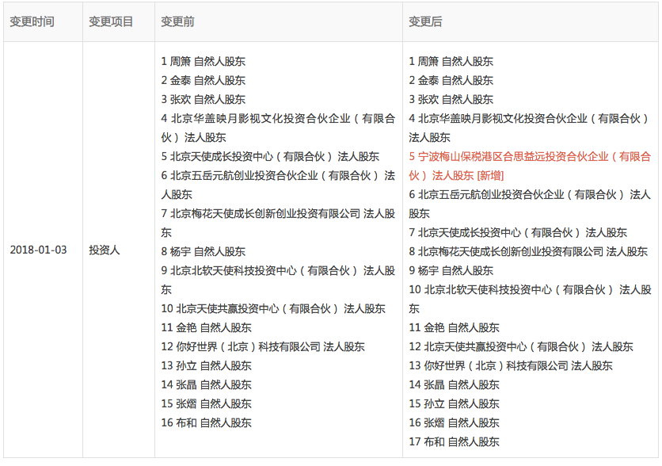Screen dimensions: 662x466
Task: Click '4 北京华盖映月影视文化投资' entry in 变更前
Action: (278, 128)
